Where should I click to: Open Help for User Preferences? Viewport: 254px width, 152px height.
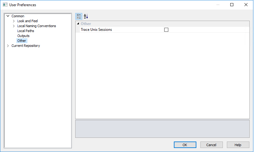pos(238,145)
